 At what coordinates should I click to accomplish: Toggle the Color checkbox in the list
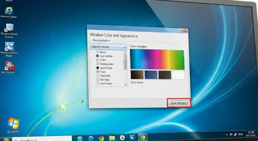pyautogui.click(x=97, y=60)
